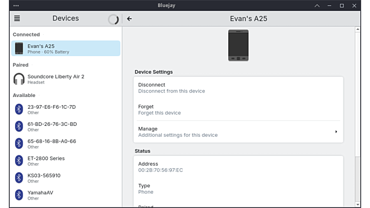Click the phone icon for Evan's A25
370x208 pixels.
[x=19, y=48]
